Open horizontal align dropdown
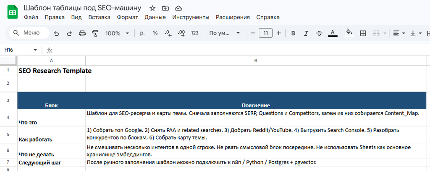Viewport: 430px width, 171px height. (x=399, y=34)
